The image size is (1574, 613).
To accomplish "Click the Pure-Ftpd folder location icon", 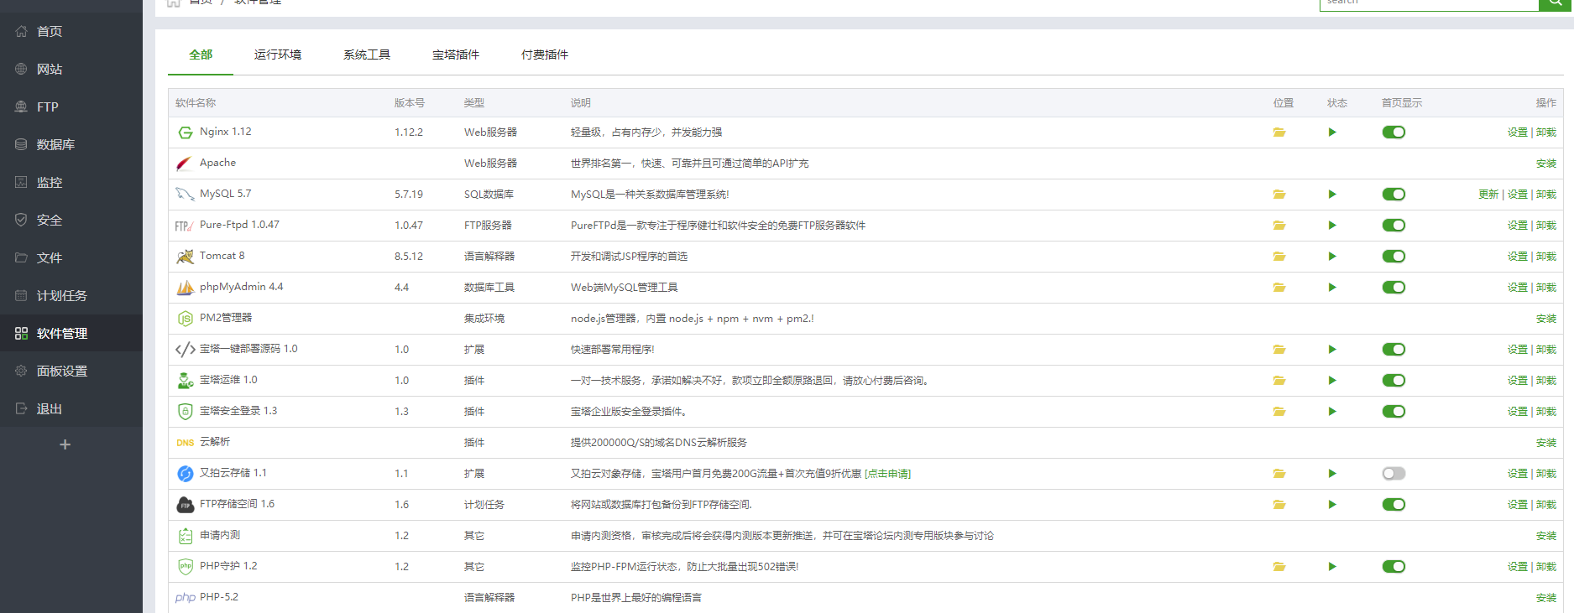I will [x=1279, y=226].
